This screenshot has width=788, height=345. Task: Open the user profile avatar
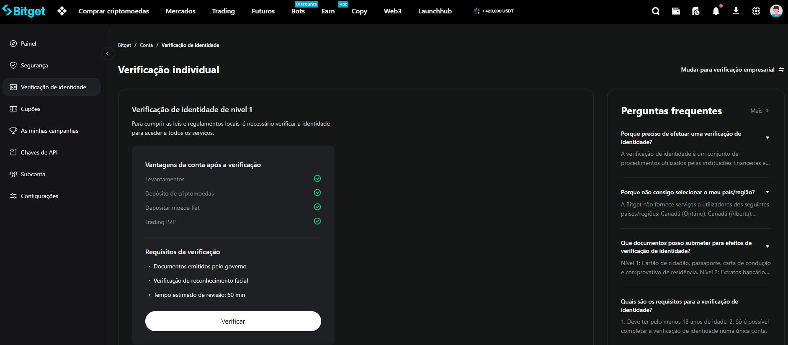point(776,11)
